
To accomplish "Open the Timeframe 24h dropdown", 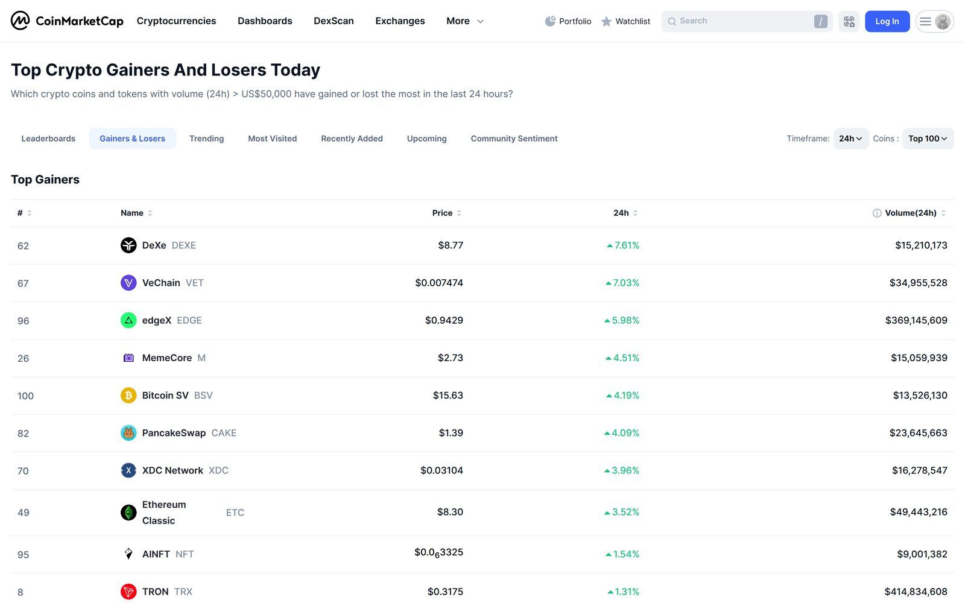I will [x=850, y=138].
